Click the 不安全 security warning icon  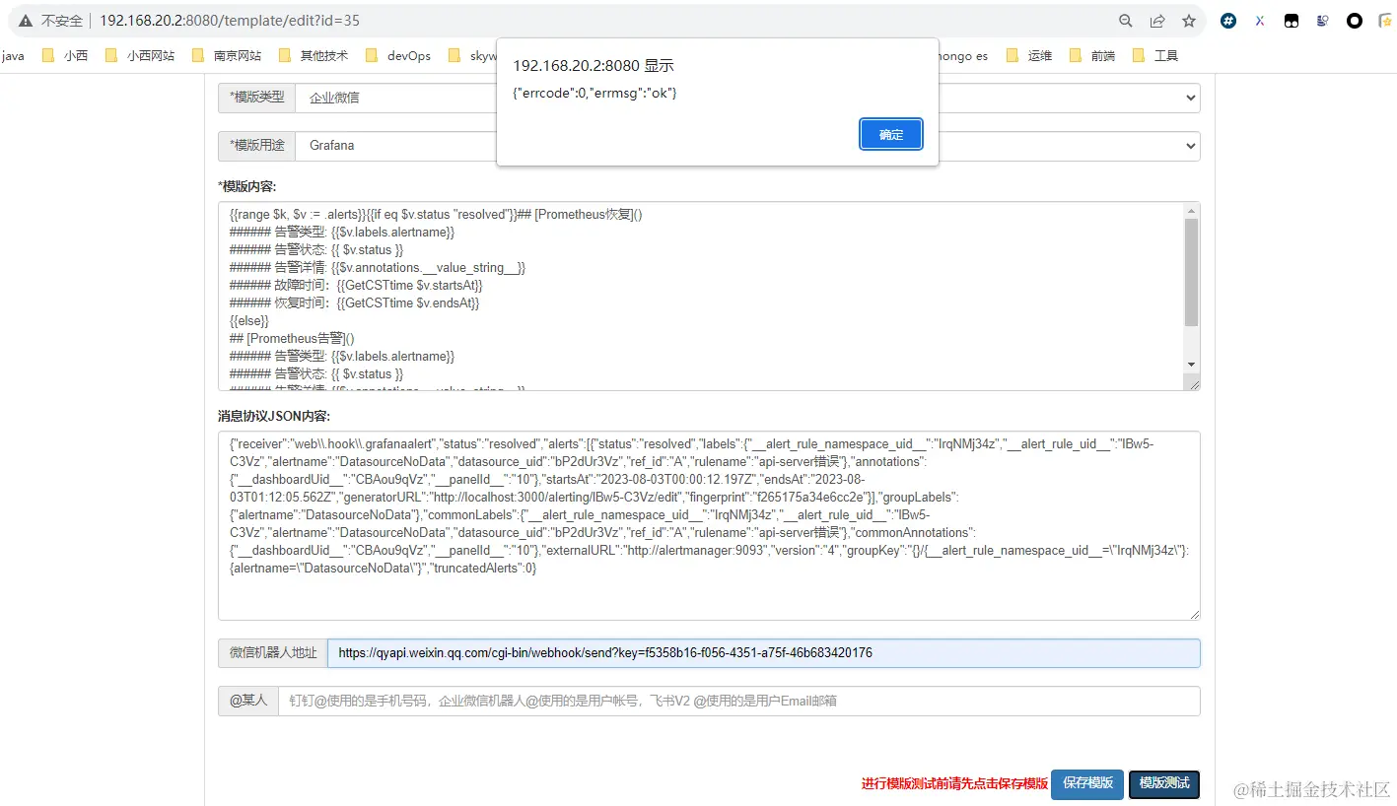pos(24,21)
